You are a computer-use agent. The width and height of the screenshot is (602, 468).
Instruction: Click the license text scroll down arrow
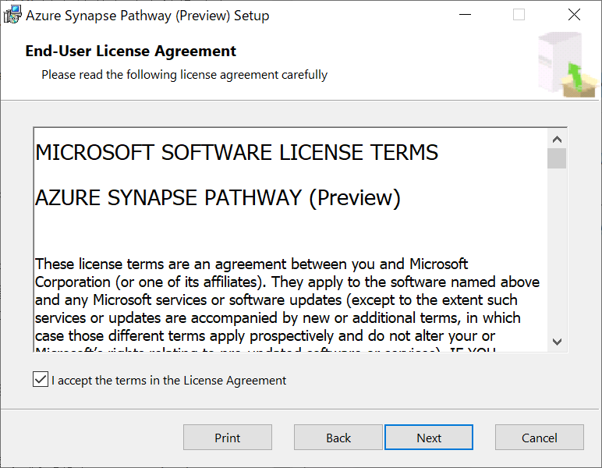point(557,342)
